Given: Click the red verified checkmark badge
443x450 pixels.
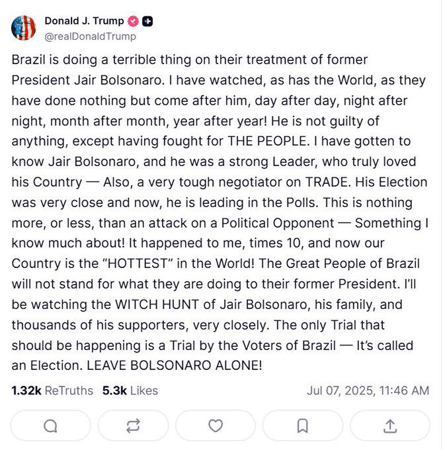Looking at the screenshot, I should [133, 21].
